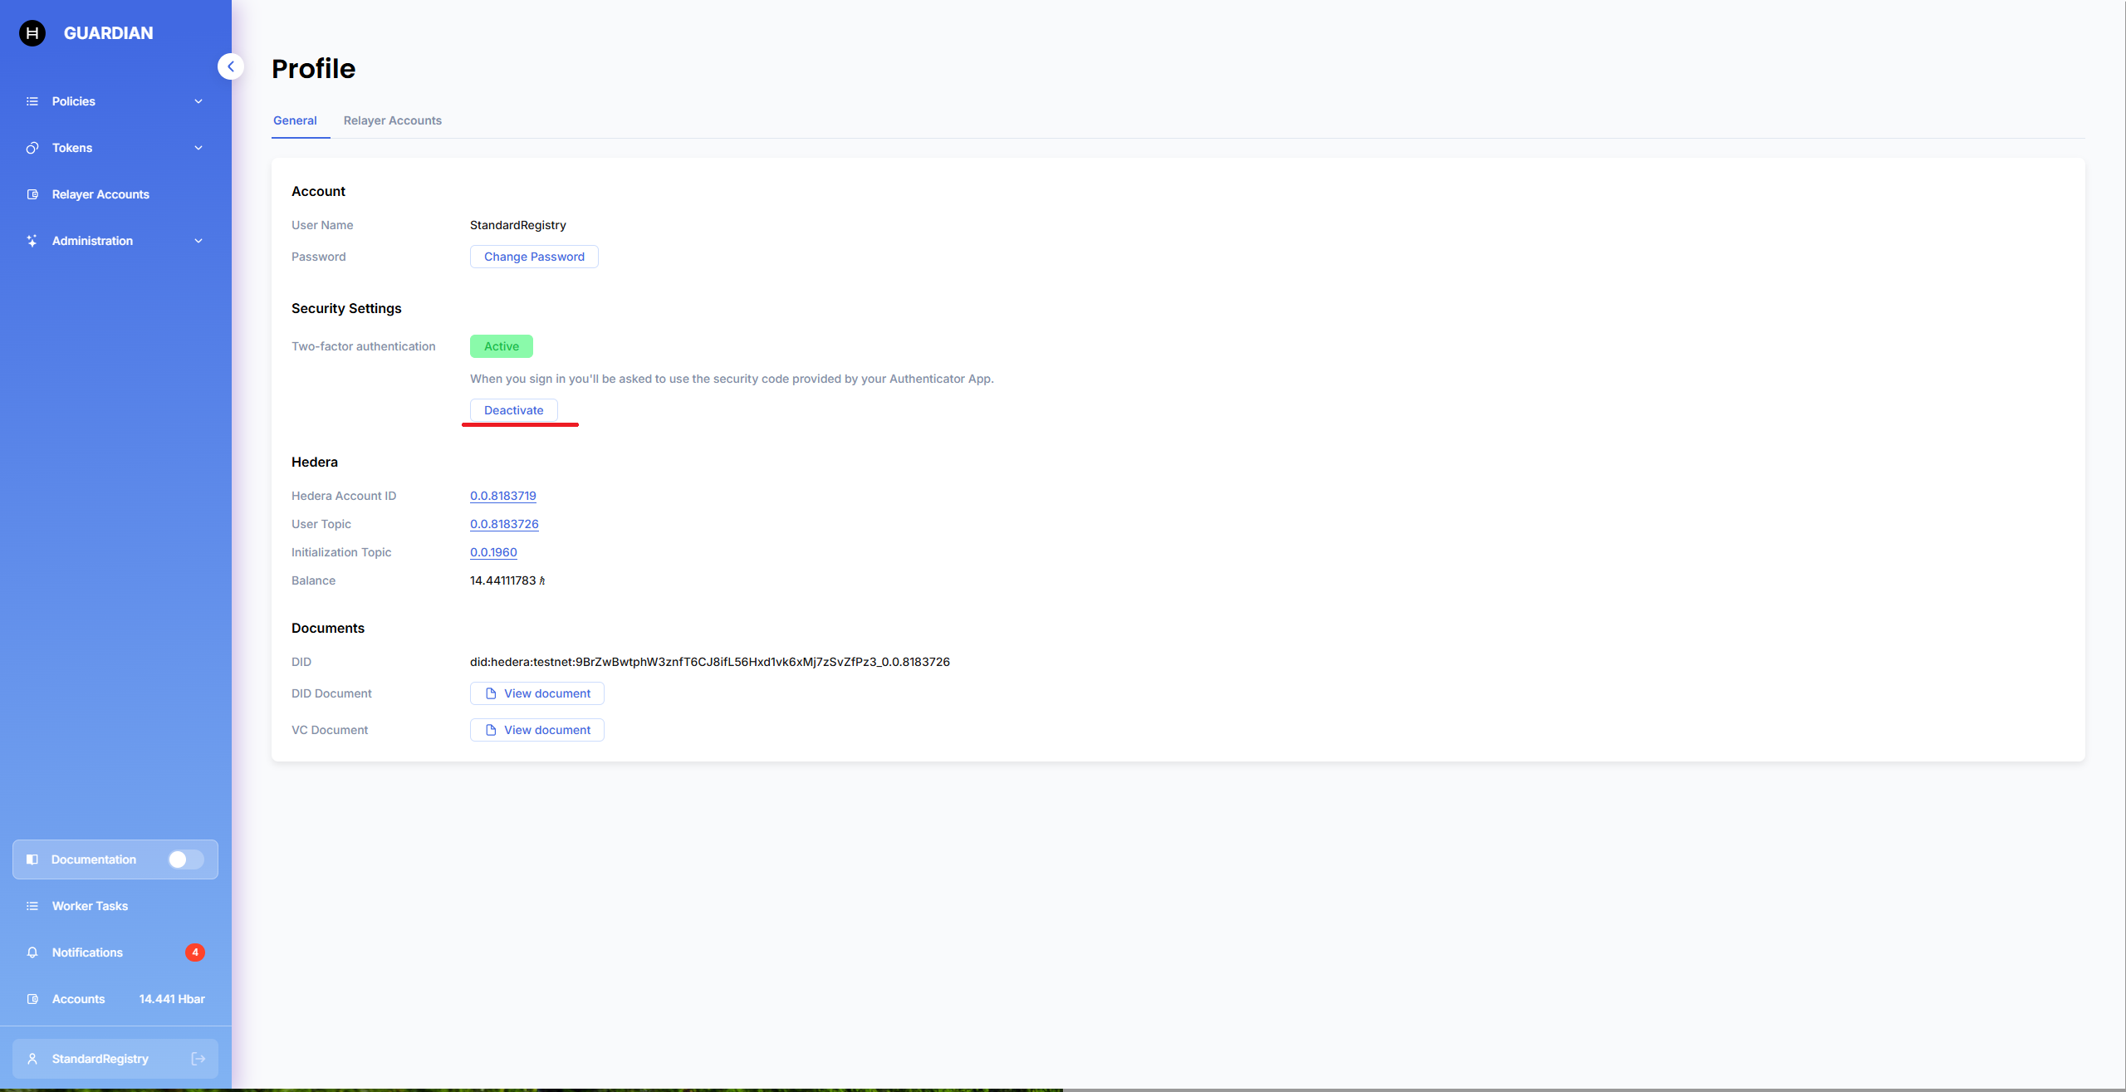Viewport: 2126px width, 1092px height.
Task: Open Notifications via the bell icon
Action: [32, 952]
